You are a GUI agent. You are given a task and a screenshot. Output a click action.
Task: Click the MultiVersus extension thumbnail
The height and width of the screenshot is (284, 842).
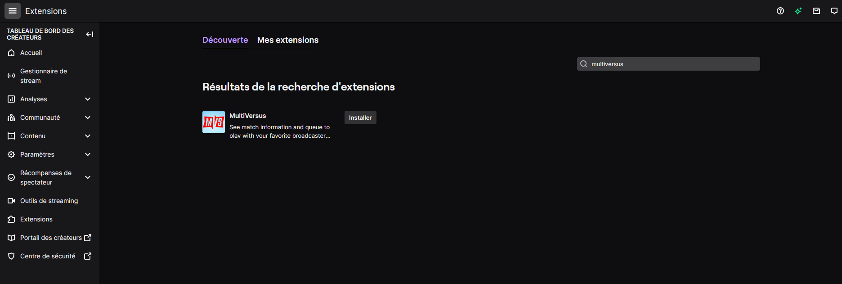click(x=214, y=122)
